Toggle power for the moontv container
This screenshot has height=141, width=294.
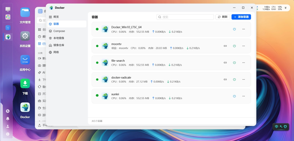click(234, 46)
